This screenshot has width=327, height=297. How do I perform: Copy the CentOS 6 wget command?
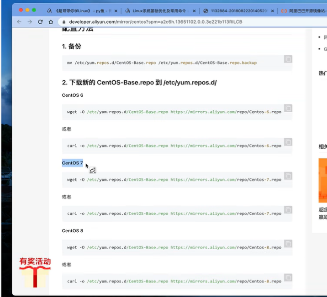point(288,108)
